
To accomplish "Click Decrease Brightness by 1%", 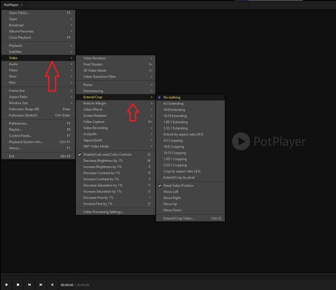I will point(115,160).
